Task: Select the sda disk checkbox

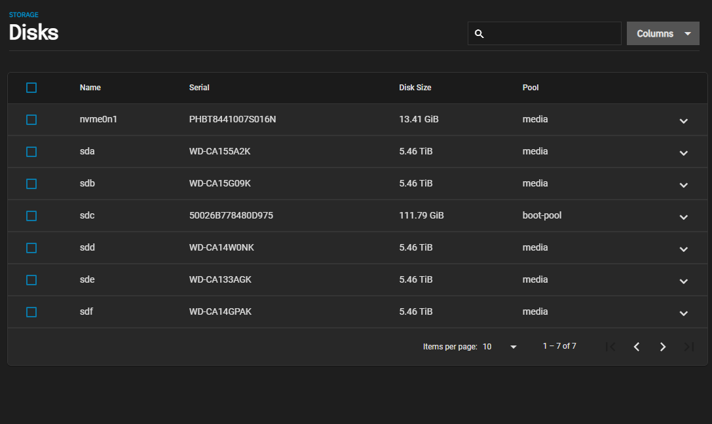Action: [x=31, y=151]
